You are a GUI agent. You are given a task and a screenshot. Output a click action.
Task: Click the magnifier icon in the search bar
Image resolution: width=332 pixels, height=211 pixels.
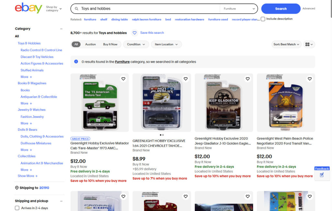pos(76,8)
